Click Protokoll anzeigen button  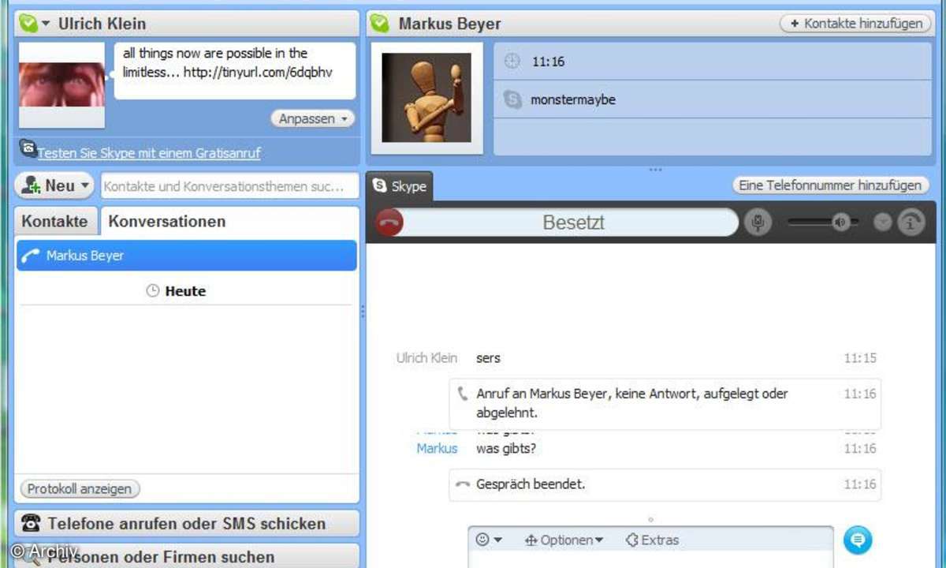point(80,489)
